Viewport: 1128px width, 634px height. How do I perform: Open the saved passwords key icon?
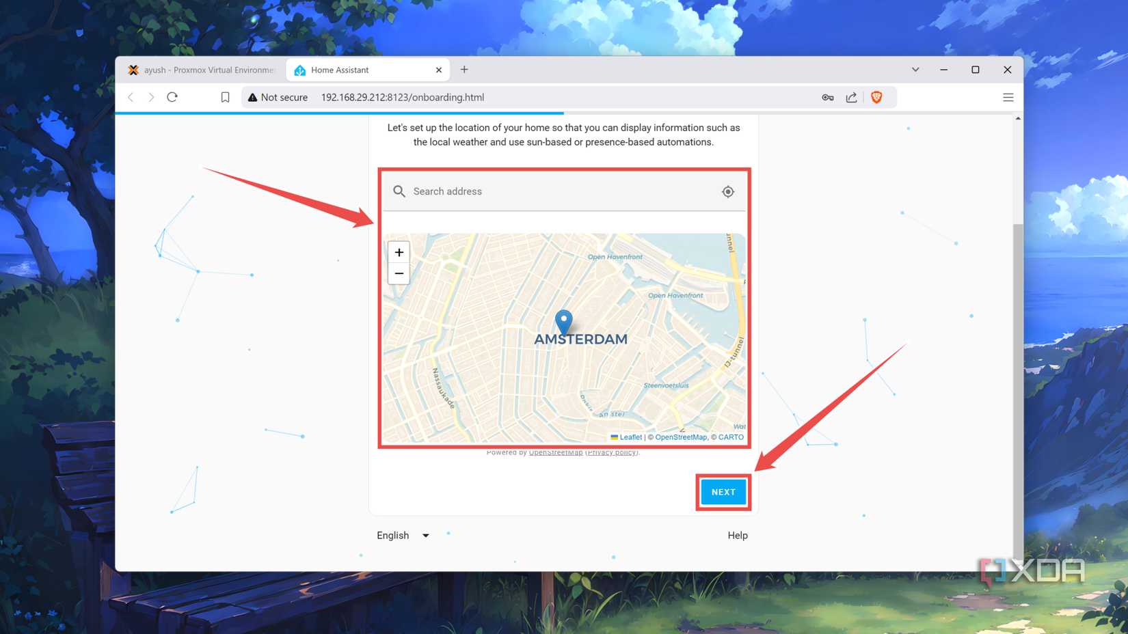tap(828, 98)
